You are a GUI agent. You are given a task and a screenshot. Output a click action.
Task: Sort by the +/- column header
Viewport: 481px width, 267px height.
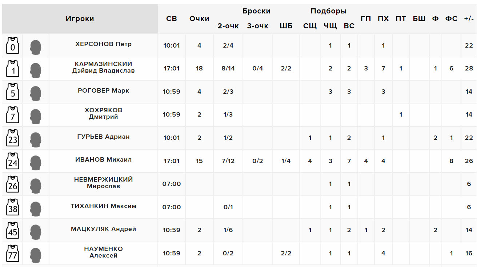coord(469,19)
